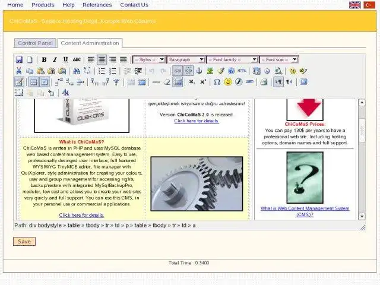This screenshot has width=380, height=285.
Task: Paste clipboard contents with the Paste icon
Action: [x=40, y=71]
